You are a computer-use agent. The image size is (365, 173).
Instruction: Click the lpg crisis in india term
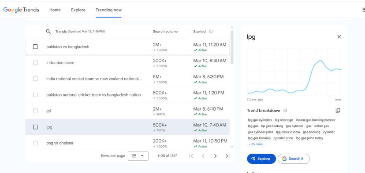tap(288, 132)
